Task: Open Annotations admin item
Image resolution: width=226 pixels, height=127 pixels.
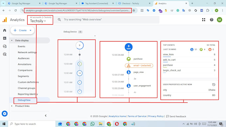Action: click(x=25, y=64)
